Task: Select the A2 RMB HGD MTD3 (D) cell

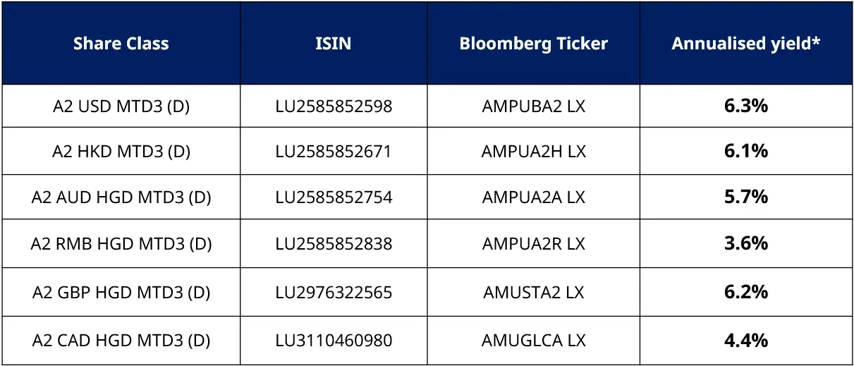Action: (121, 244)
